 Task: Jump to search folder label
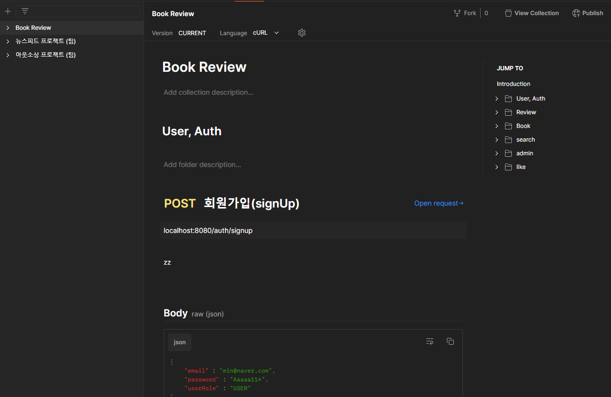pyautogui.click(x=526, y=140)
